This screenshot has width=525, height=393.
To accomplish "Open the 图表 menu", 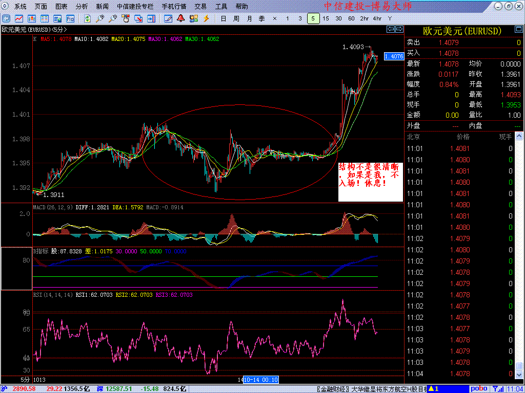I will coord(62,6).
